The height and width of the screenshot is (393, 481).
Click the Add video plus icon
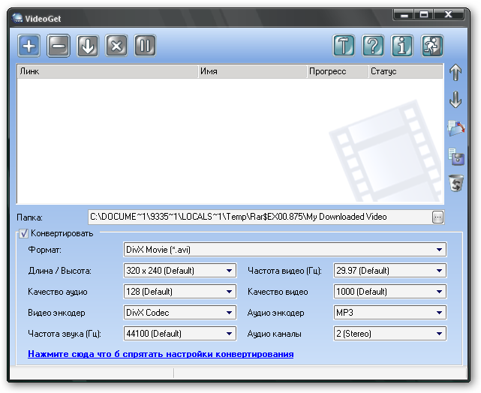click(29, 46)
